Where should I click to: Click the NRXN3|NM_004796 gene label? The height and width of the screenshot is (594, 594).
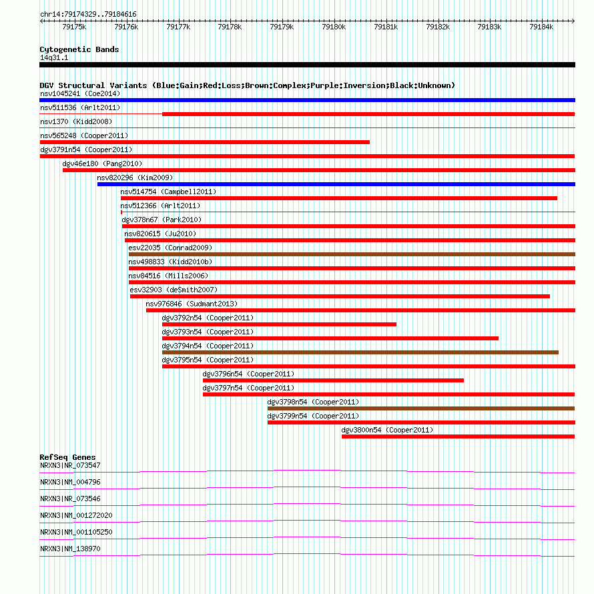pos(70,482)
